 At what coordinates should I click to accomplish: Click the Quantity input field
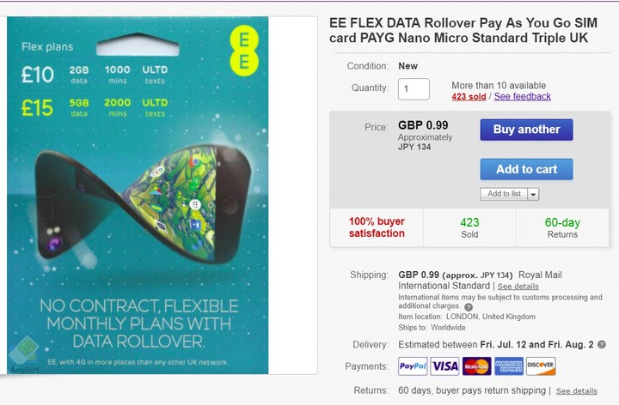(x=414, y=88)
